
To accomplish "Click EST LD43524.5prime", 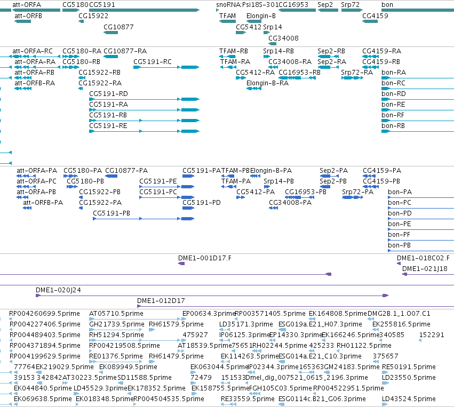I will point(409,399).
